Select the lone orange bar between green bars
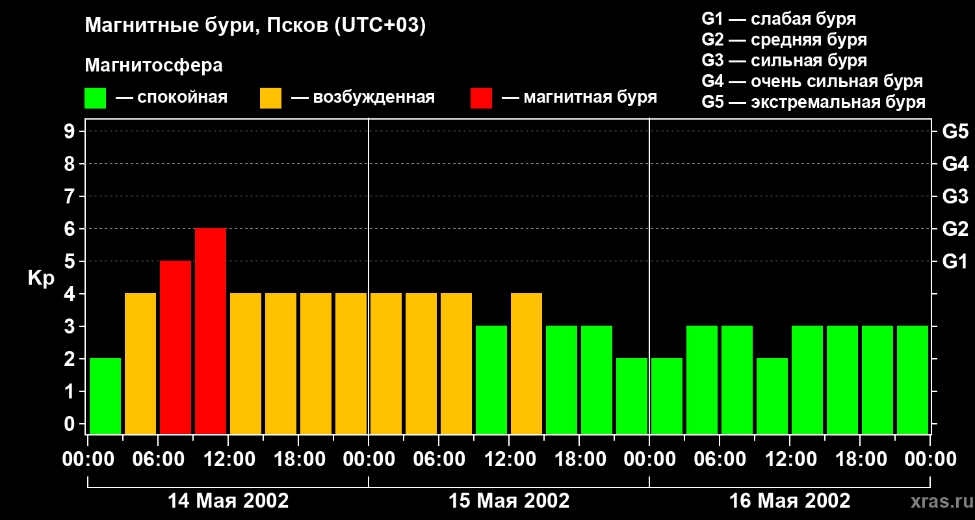The width and height of the screenshot is (975, 520). (x=526, y=363)
